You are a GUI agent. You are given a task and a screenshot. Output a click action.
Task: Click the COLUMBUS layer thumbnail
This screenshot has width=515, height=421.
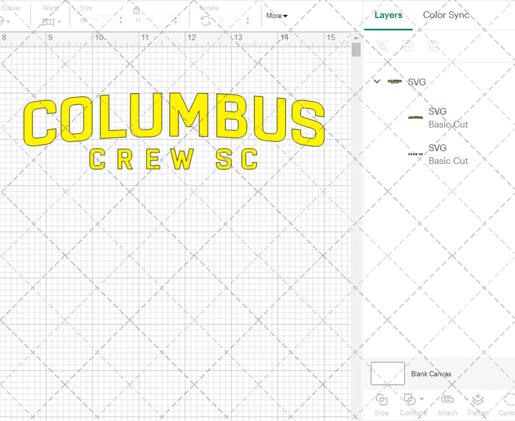click(416, 117)
